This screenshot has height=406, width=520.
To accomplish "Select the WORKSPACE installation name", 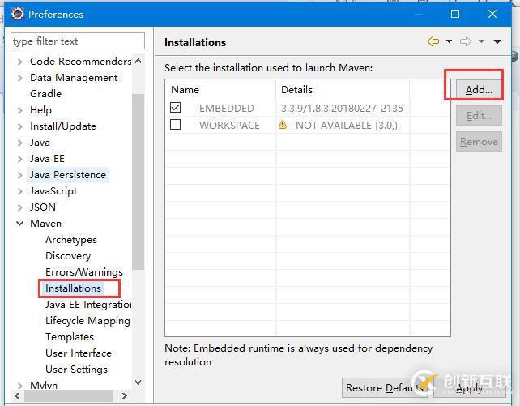I will click(x=229, y=125).
